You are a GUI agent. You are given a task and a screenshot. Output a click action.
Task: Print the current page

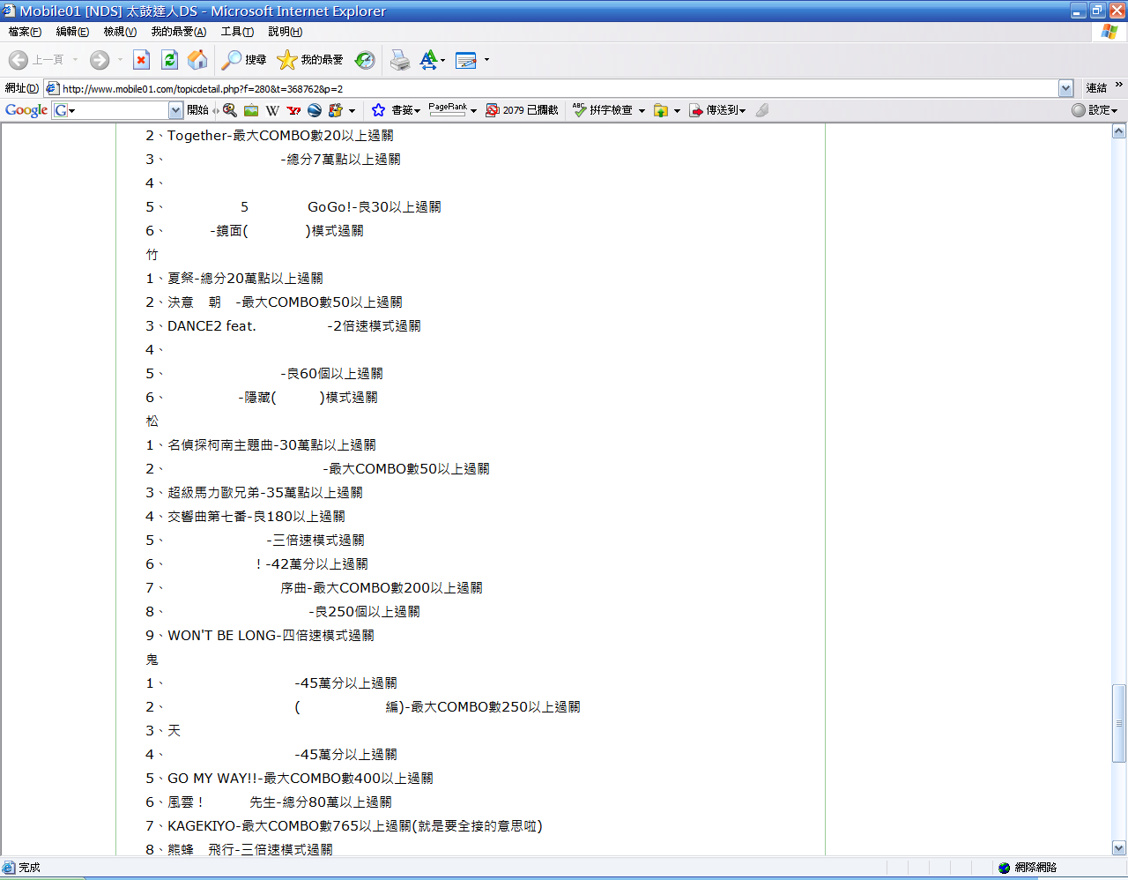click(400, 60)
